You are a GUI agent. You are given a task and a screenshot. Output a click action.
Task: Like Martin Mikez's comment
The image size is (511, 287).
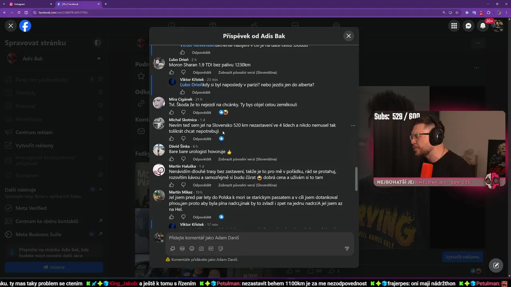(x=172, y=217)
